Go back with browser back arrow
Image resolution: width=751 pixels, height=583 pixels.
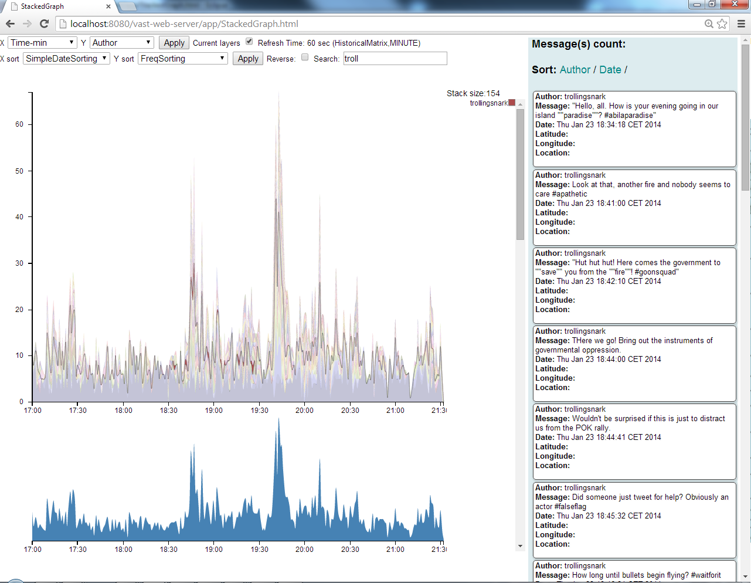point(10,24)
